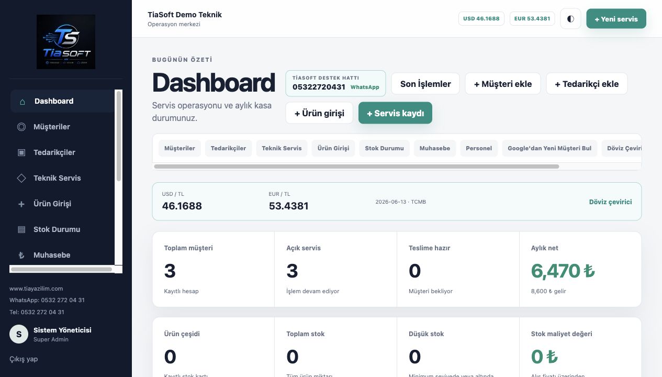Viewport: 662px width, 377px height.
Task: Click + Tedarikçi ekle button
Action: point(587,84)
